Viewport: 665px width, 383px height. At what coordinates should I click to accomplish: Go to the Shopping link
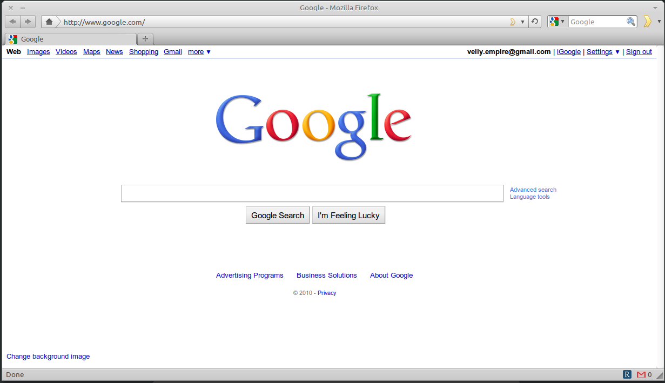click(x=144, y=52)
